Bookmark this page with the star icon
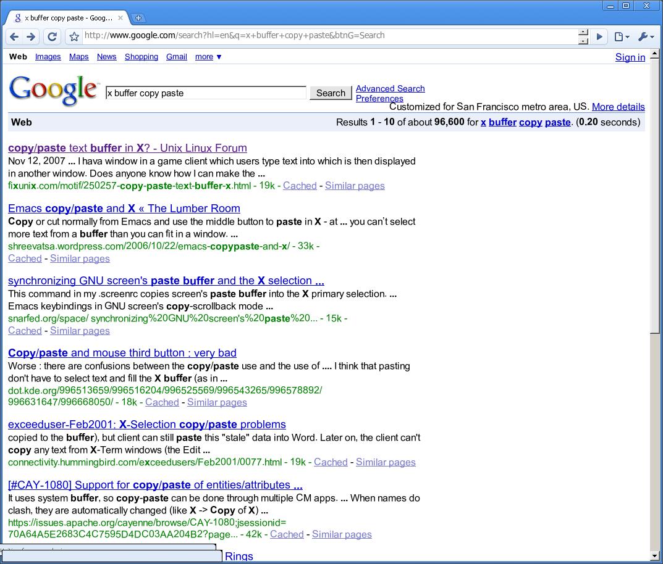 (74, 37)
